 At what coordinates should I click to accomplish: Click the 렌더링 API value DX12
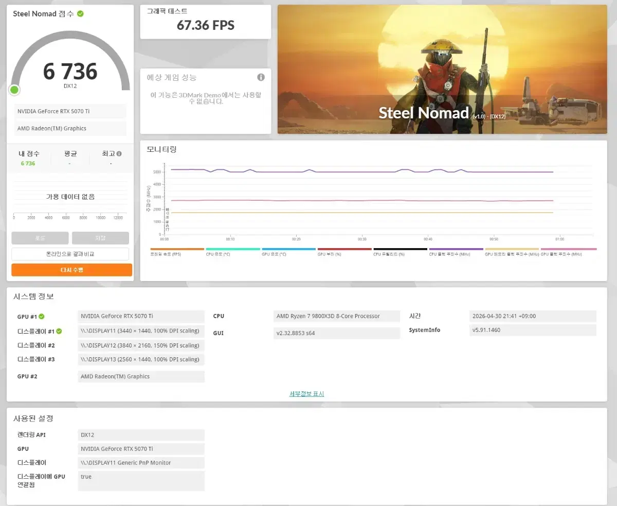click(x=141, y=435)
